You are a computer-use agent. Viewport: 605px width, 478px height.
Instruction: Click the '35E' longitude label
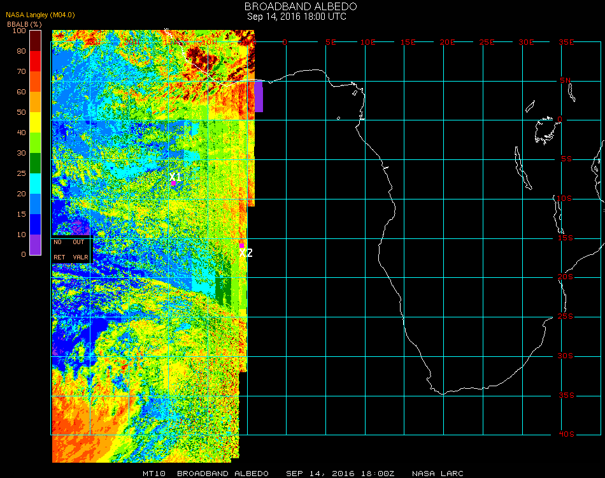click(x=566, y=42)
